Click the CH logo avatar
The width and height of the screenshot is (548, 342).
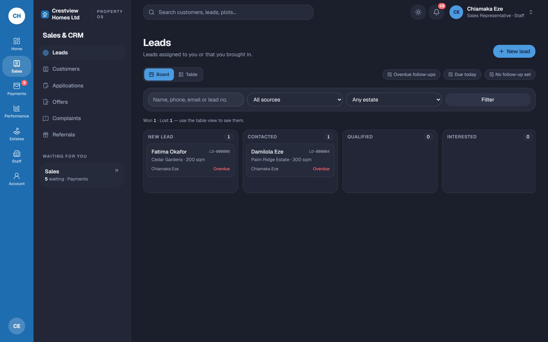click(x=17, y=16)
